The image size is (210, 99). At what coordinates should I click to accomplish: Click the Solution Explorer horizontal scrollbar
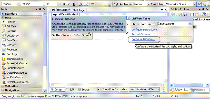pyautogui.click(x=189, y=85)
